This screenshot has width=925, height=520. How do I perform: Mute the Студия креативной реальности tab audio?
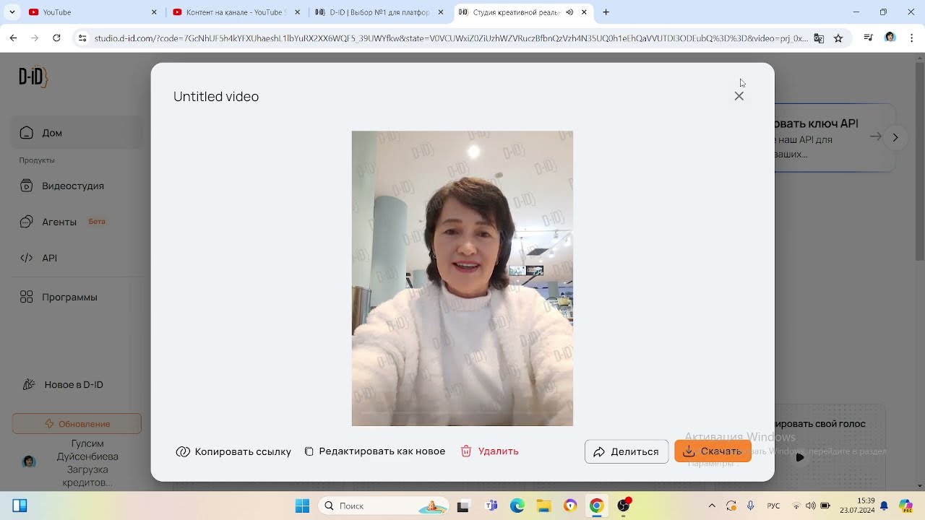(x=569, y=12)
